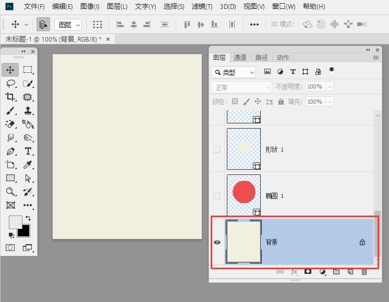Select the Clone Stamp tool
This screenshot has height=302, width=389.
click(28, 110)
